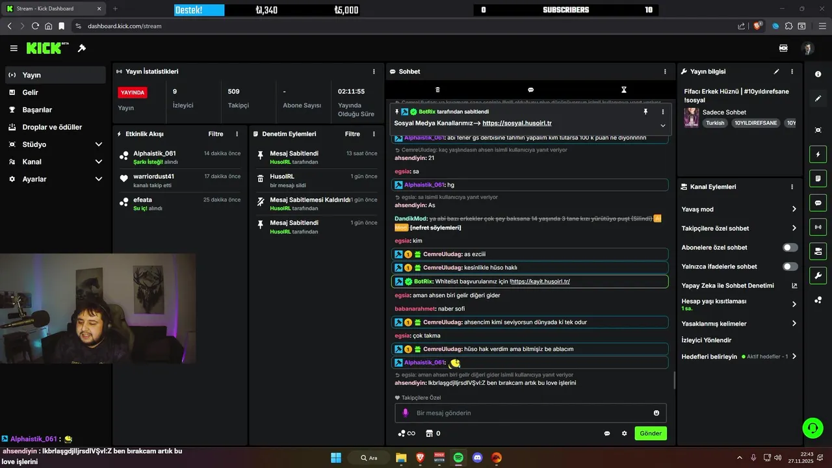Viewport: 832px width, 468px height.
Task: Open chat settings gear near Gönder
Action: pyautogui.click(x=624, y=433)
